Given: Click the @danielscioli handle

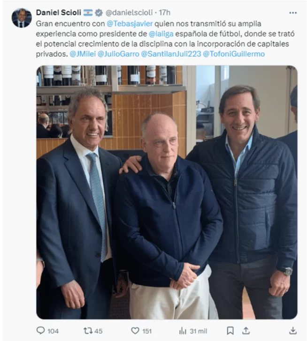Looking at the screenshot, I should pos(129,13).
